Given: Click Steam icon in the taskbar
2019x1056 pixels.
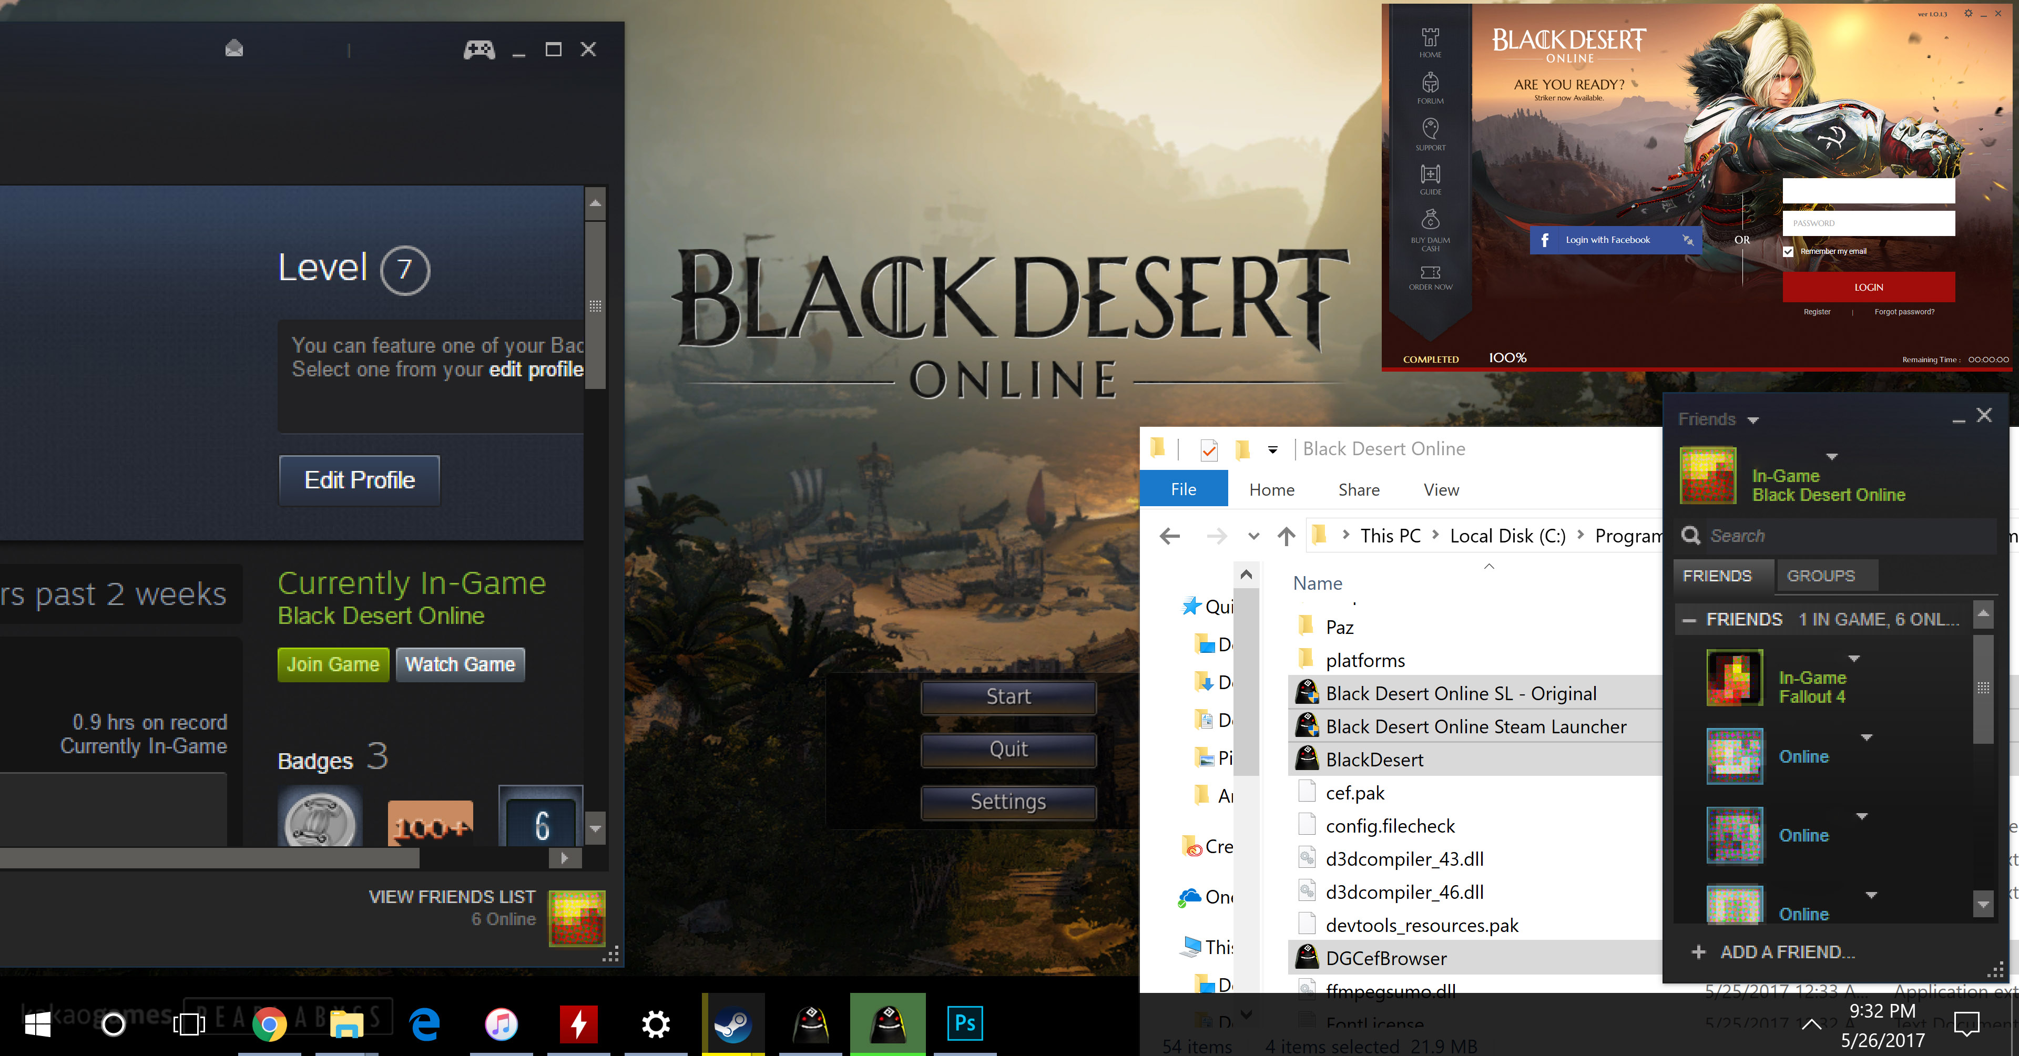Looking at the screenshot, I should tap(733, 1023).
